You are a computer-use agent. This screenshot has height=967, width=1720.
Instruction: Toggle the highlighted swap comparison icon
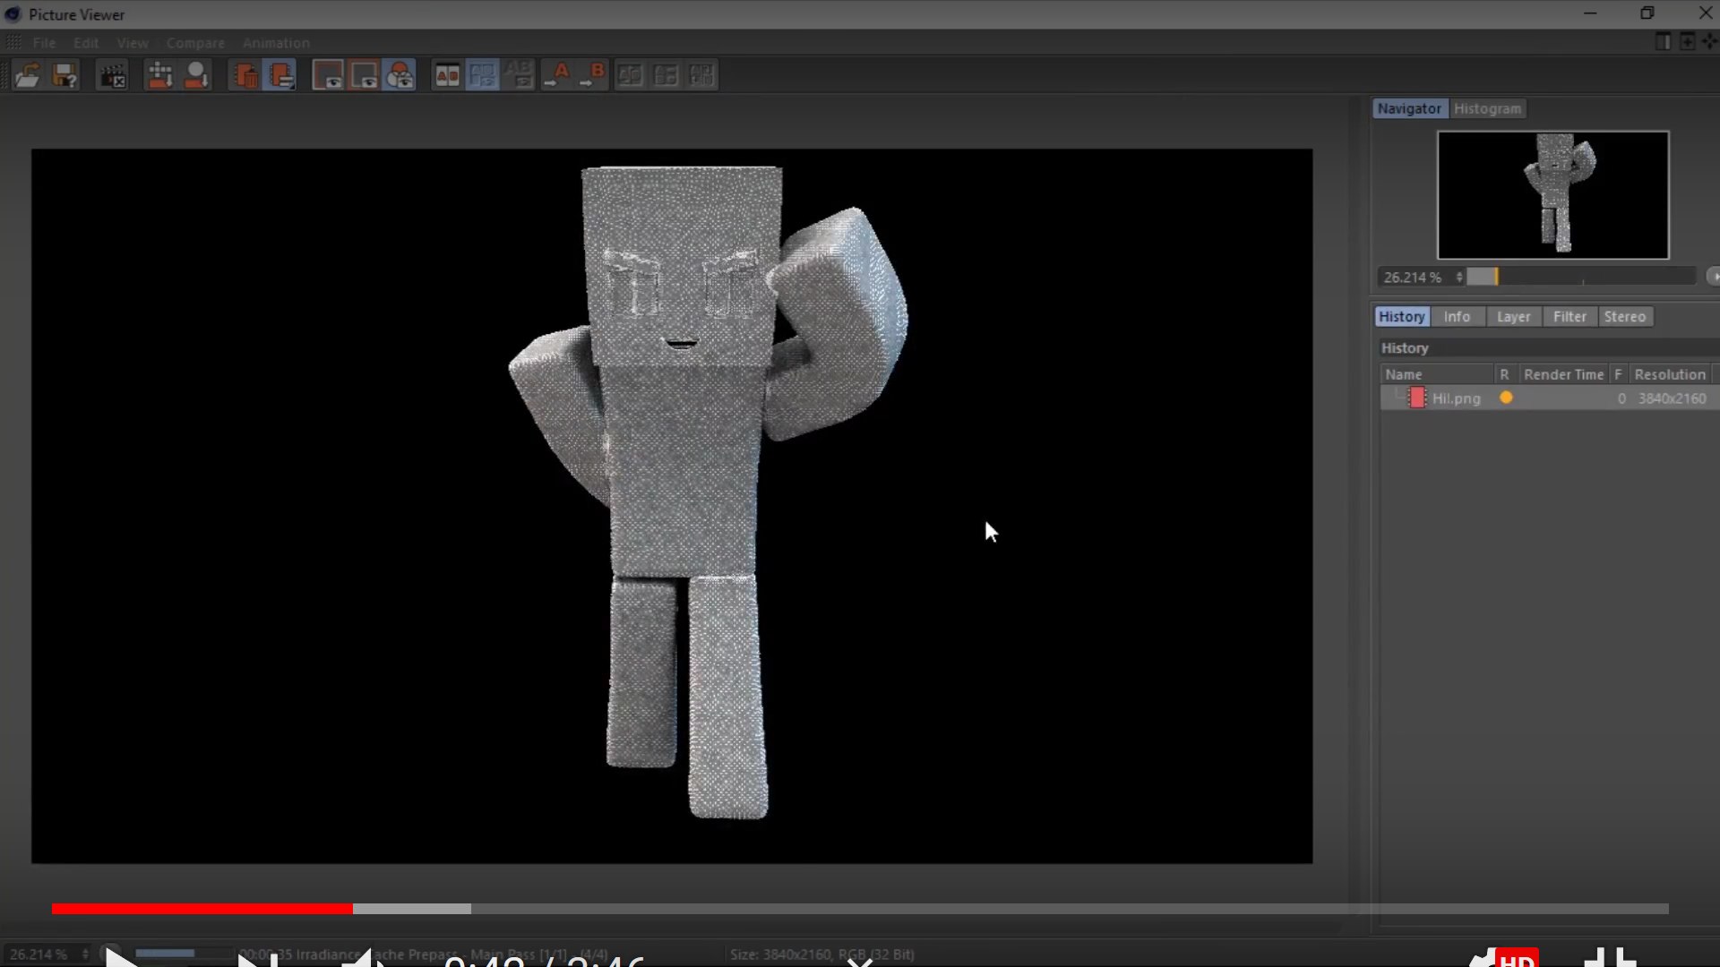[x=482, y=75]
